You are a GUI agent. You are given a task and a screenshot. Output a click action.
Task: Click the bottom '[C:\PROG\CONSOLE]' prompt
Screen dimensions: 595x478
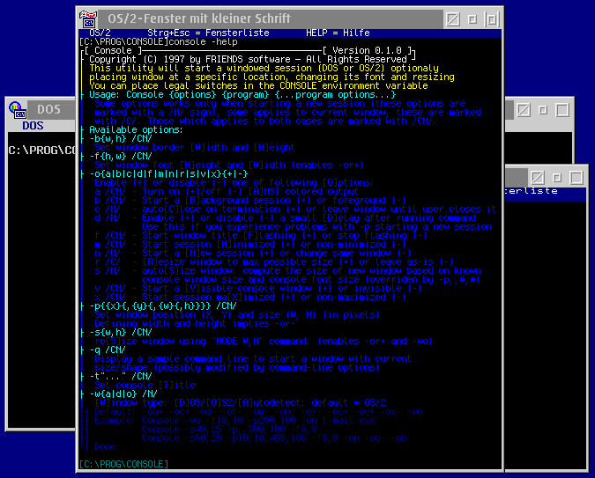pyautogui.click(x=123, y=464)
